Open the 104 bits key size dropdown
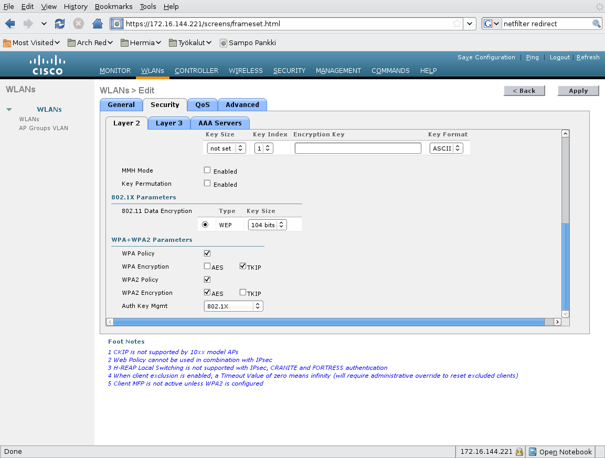Screen dimensions: 605x458 pos(268,225)
